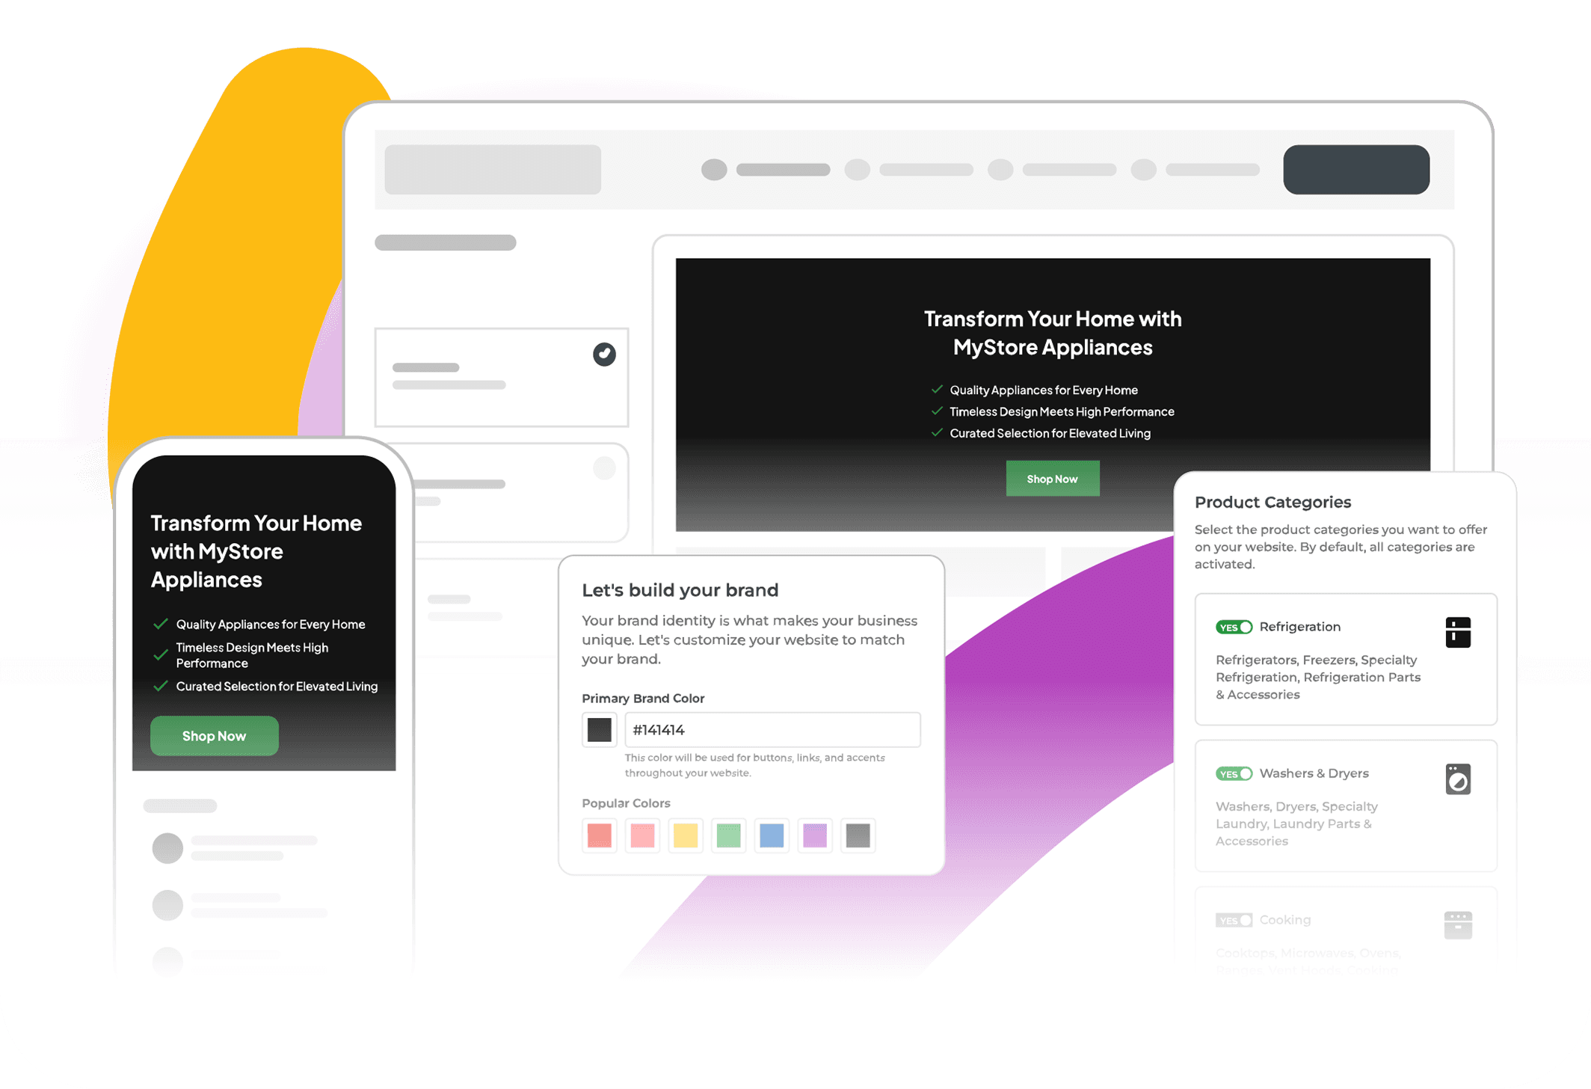Screen dimensions: 1591x1089
Task: Click Shop Now button in desktop preview
Action: click(x=1052, y=479)
